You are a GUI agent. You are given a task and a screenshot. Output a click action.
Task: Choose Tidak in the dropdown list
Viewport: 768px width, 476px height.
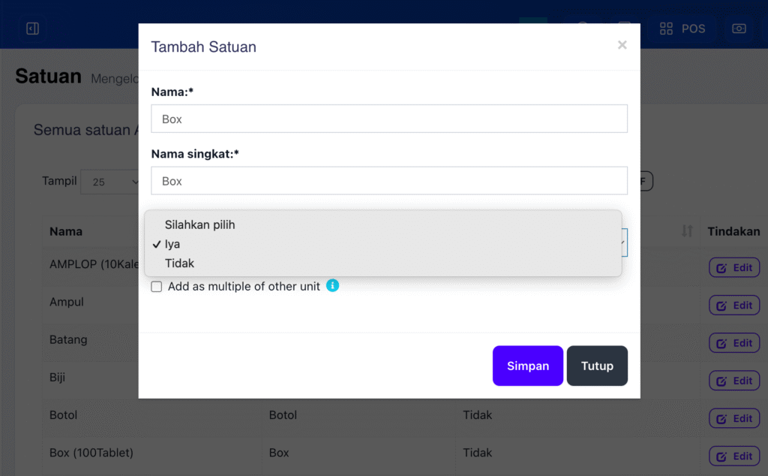point(179,264)
